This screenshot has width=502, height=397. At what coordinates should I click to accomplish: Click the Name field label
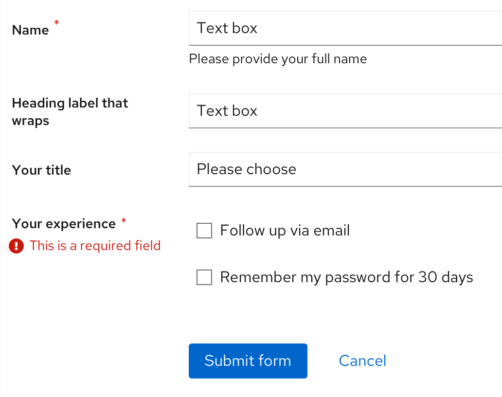point(30,30)
